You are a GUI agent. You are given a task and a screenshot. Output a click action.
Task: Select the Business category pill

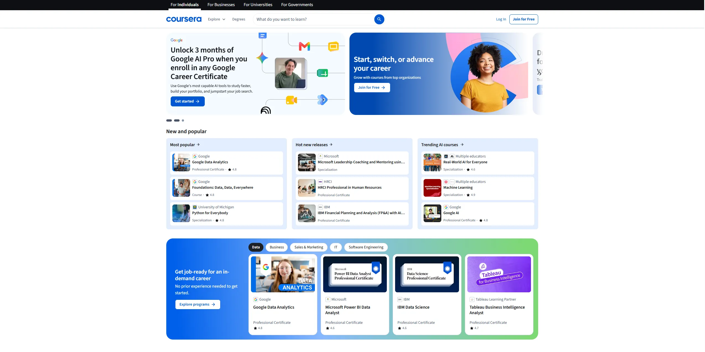tap(277, 247)
